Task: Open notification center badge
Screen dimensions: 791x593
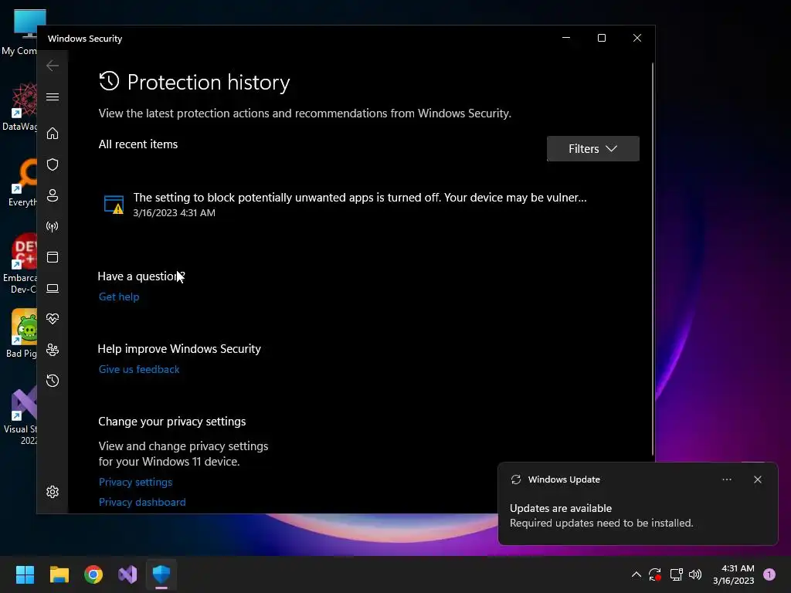Action: [769, 574]
